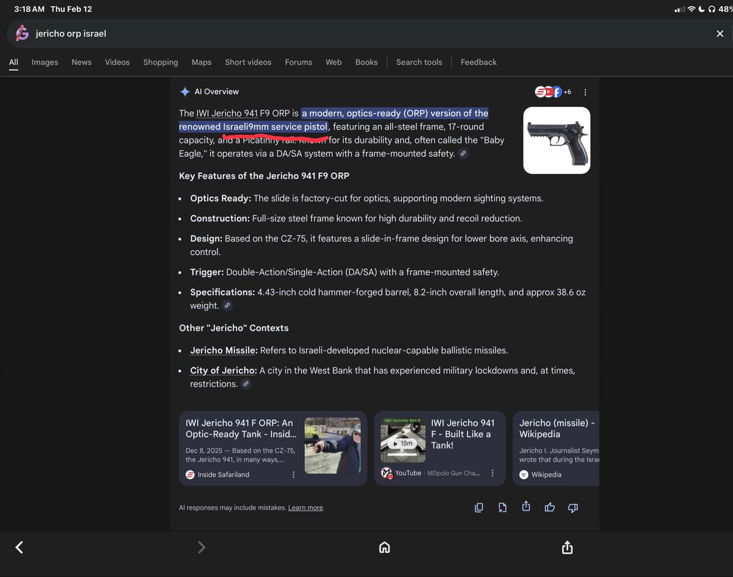The height and width of the screenshot is (577, 733).
Task: Open the Jericho pistol thumbnail image
Action: (x=556, y=140)
